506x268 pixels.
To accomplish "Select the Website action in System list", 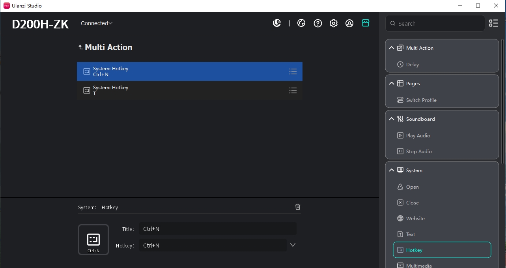I will click(x=415, y=218).
